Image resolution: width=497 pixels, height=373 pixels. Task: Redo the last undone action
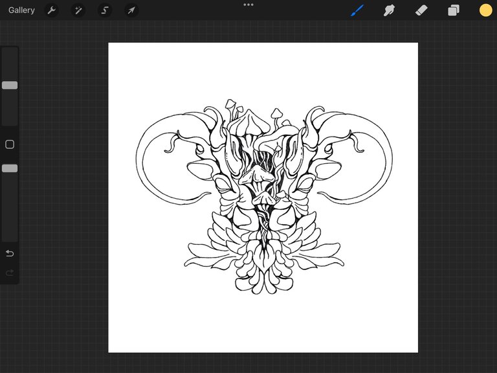10,273
